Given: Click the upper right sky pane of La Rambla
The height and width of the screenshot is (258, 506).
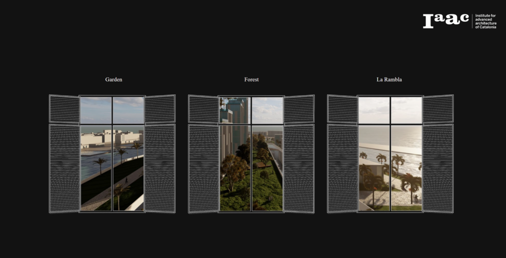Looking at the screenshot, I should pos(407,110).
